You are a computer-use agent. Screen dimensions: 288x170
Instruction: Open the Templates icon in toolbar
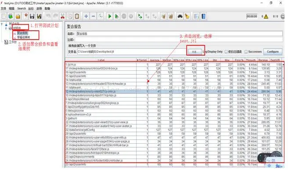click(11, 16)
